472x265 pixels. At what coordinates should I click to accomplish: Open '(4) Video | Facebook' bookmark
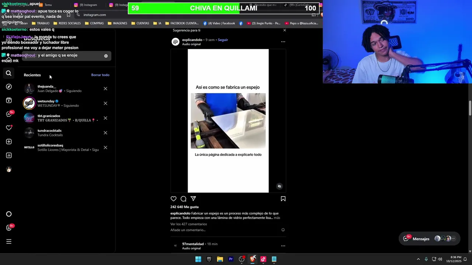click(x=219, y=23)
